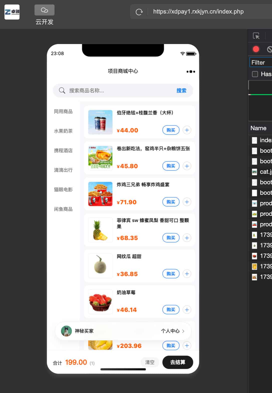
Task: Select 水果奶茶 category
Action: pyautogui.click(x=63, y=131)
